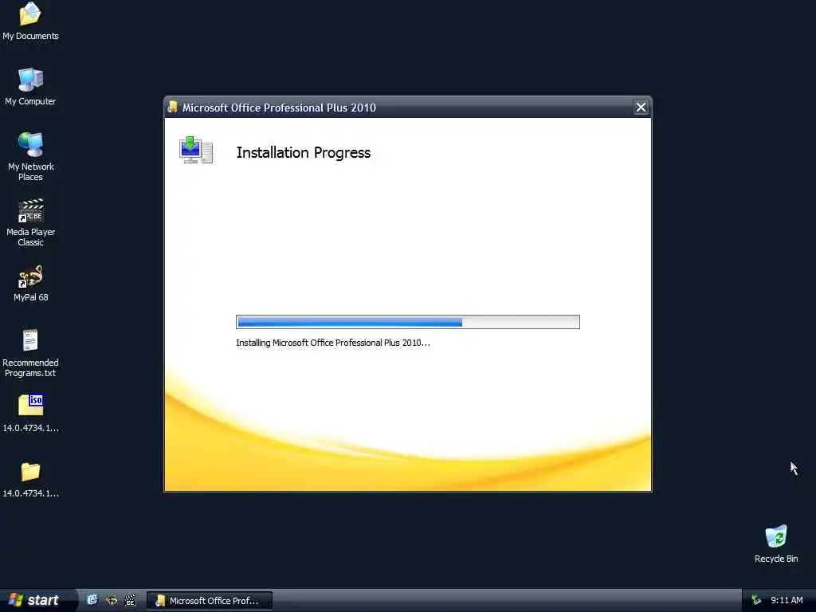Select the My Network Places icon
Viewport: 816px width, 612px height.
[x=30, y=156]
